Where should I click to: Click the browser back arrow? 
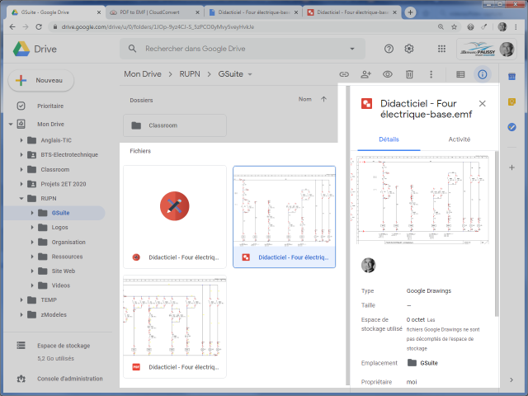(x=12, y=27)
